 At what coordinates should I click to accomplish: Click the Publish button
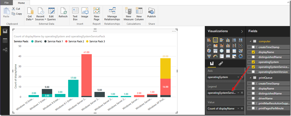click(x=151, y=13)
